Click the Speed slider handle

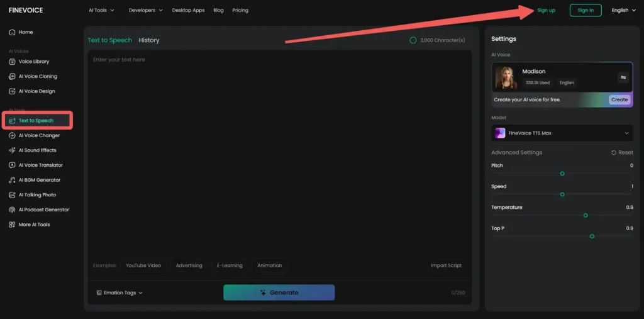562,194
